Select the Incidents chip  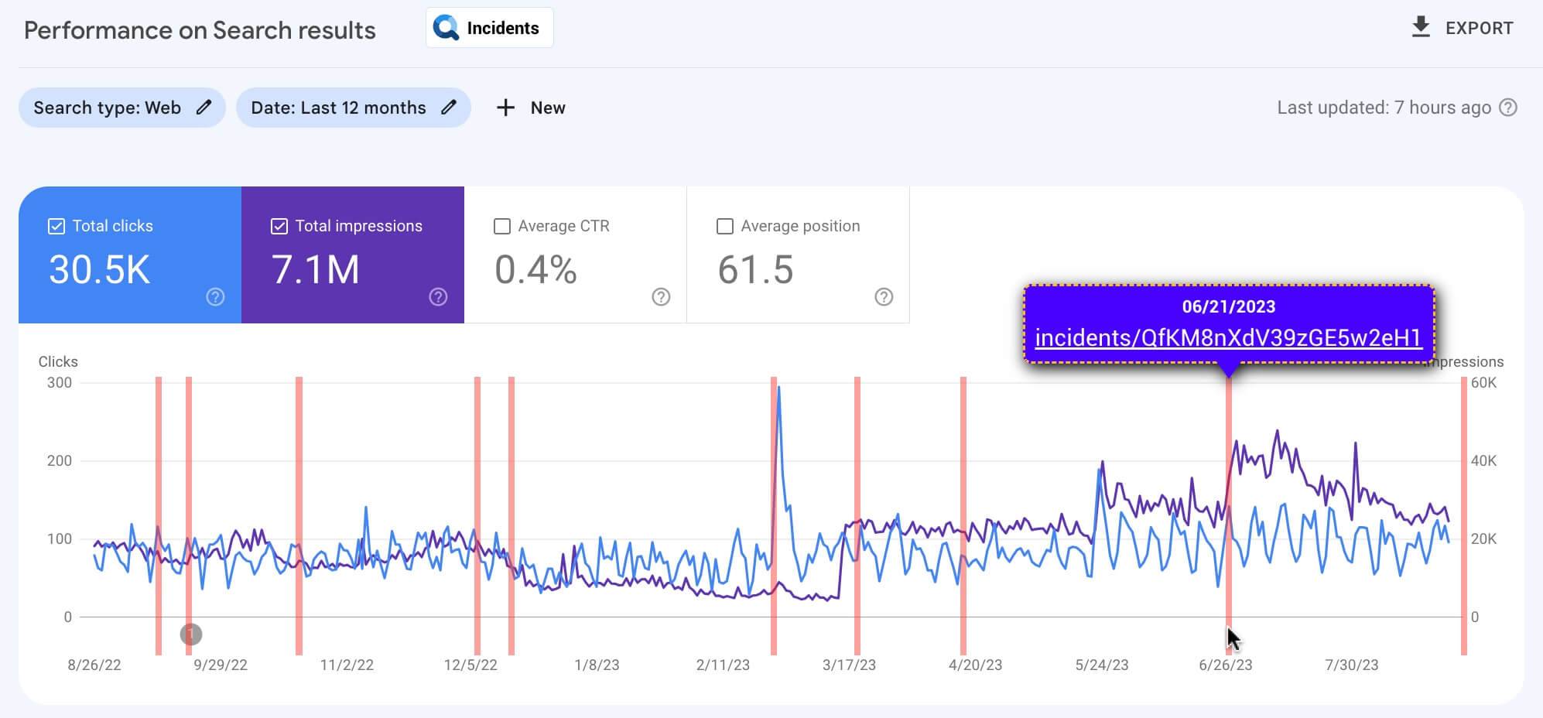[x=489, y=27]
